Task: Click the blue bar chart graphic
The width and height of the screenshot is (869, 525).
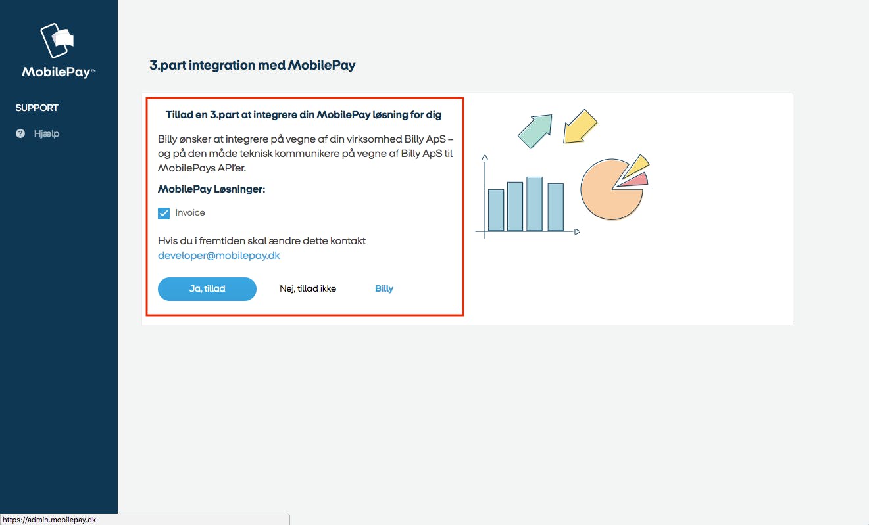Action: pyautogui.click(x=526, y=204)
